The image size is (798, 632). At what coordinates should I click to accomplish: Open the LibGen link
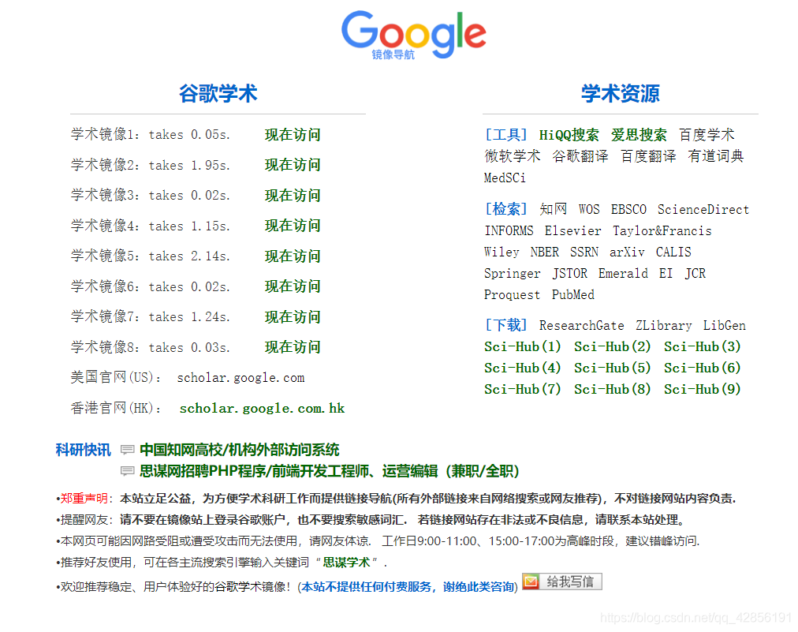point(724,325)
